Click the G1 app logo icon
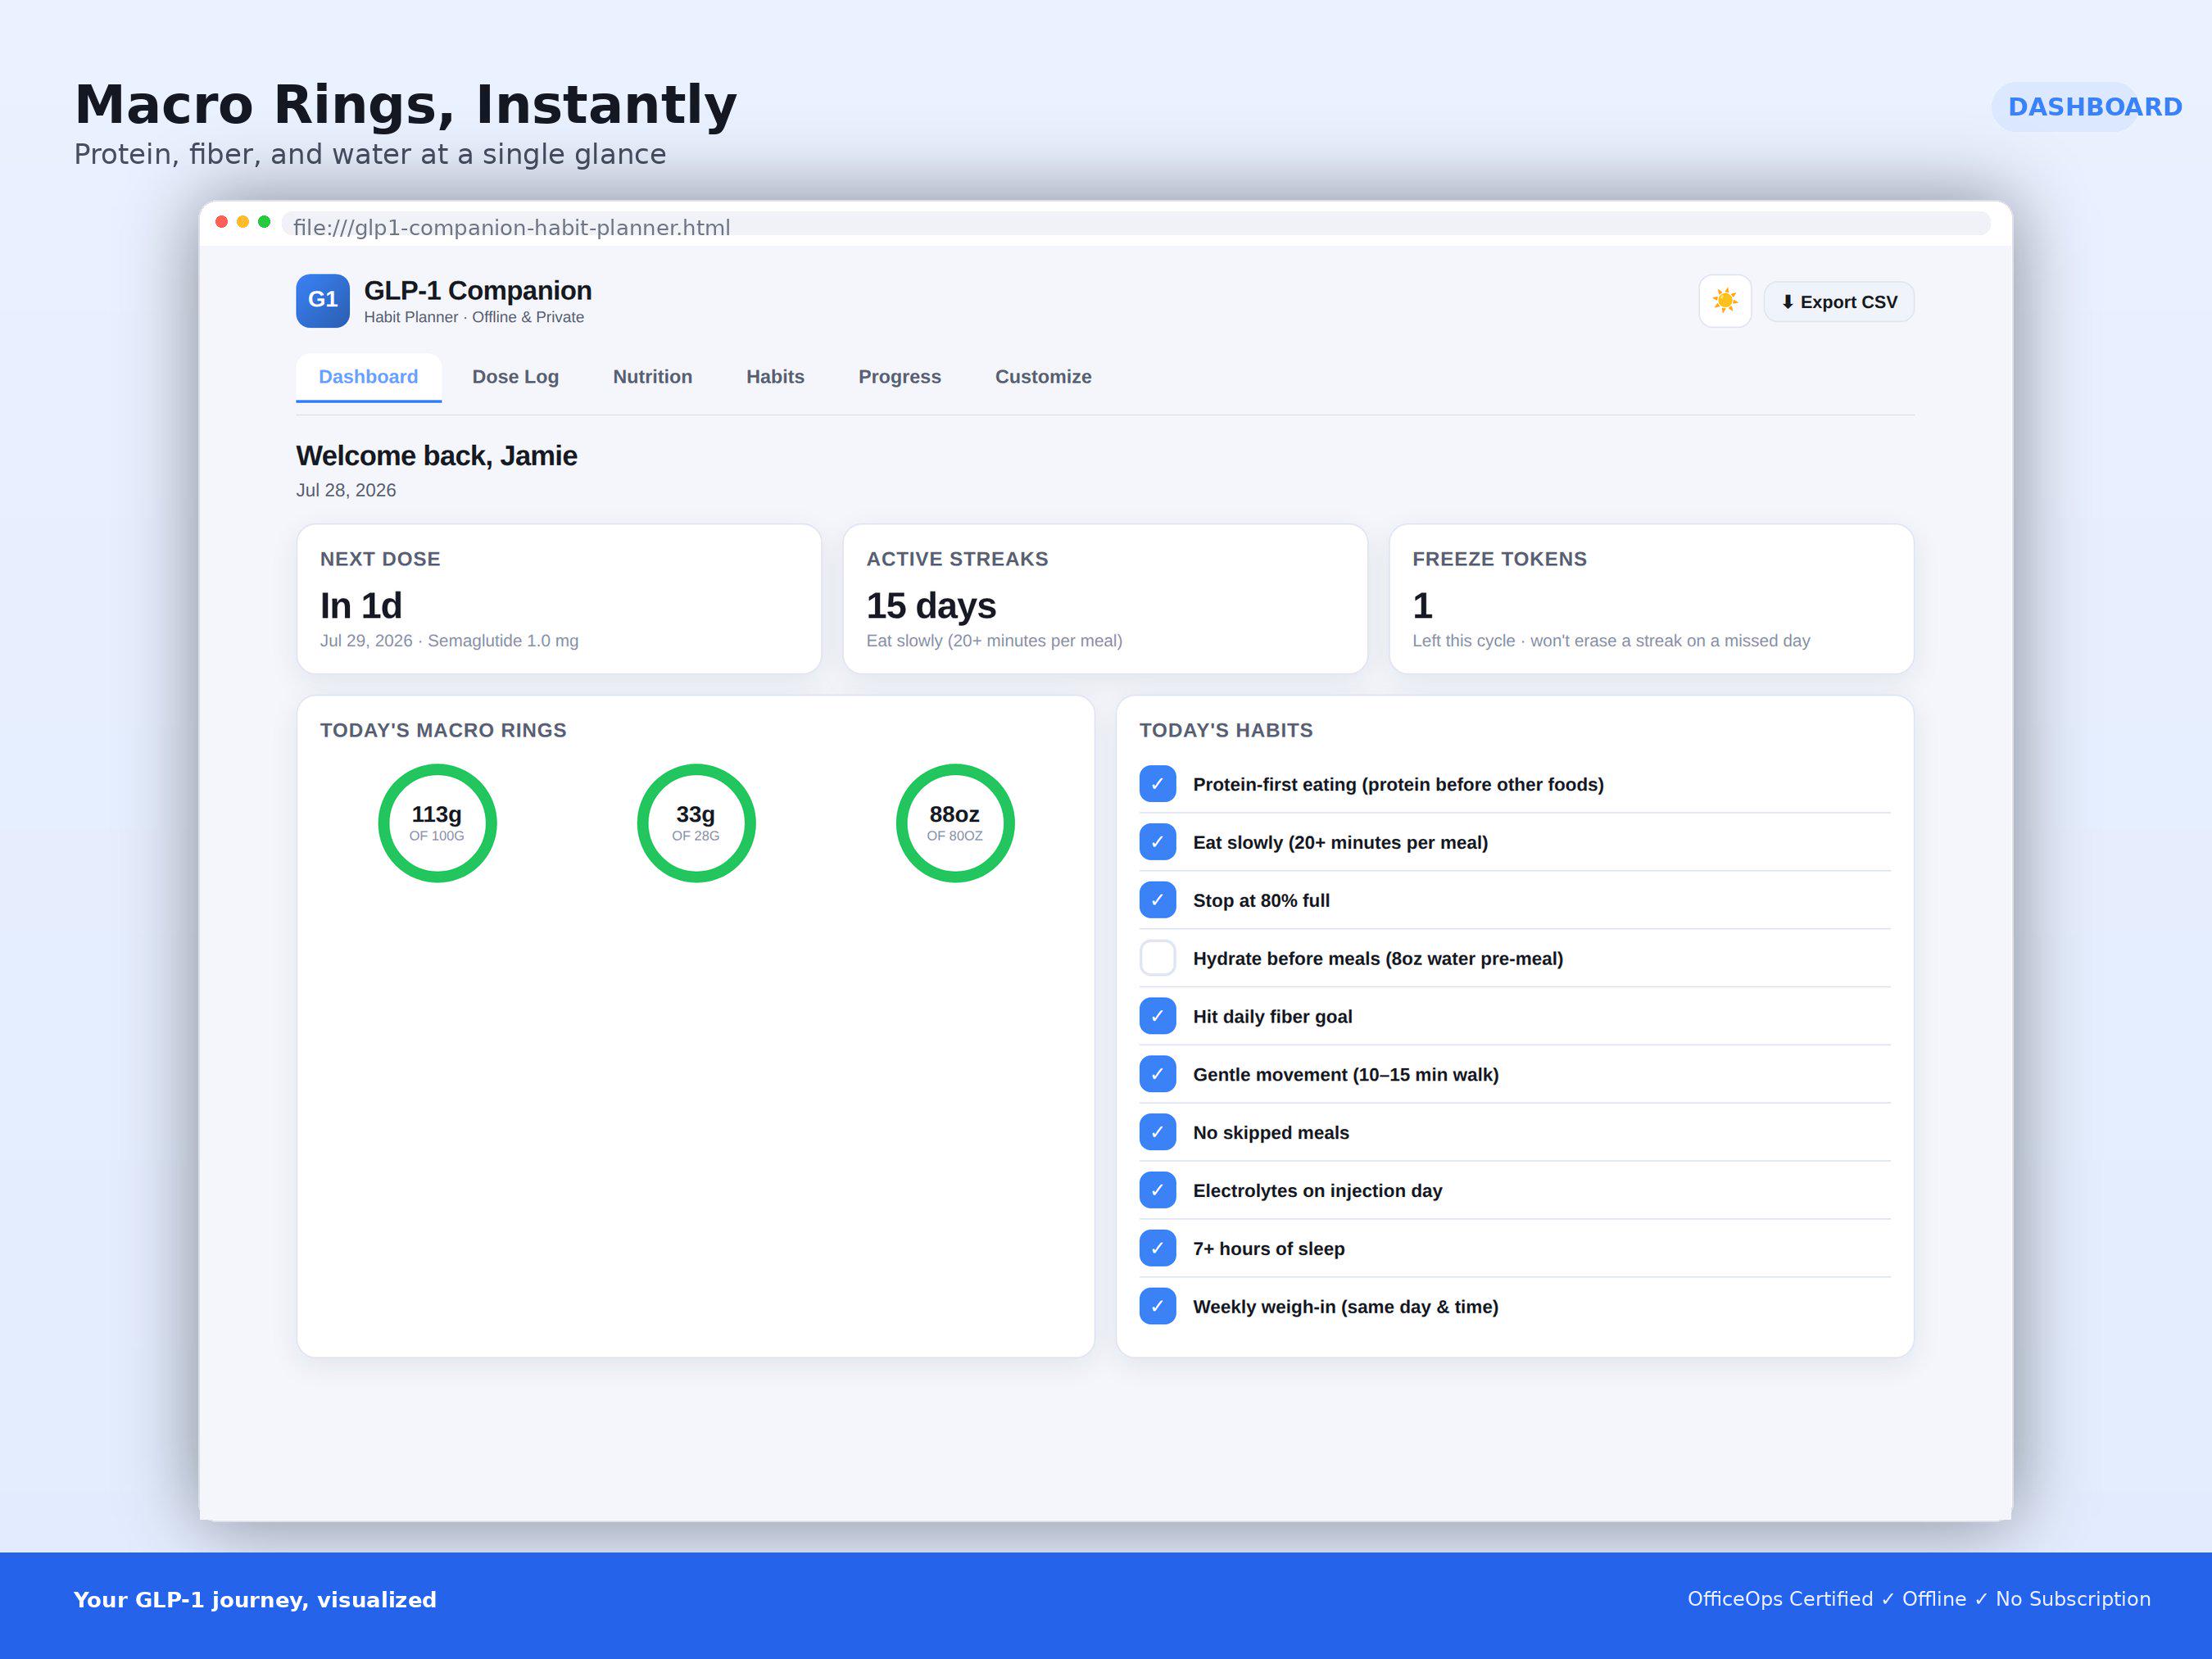This screenshot has width=2212, height=1659. click(x=323, y=300)
